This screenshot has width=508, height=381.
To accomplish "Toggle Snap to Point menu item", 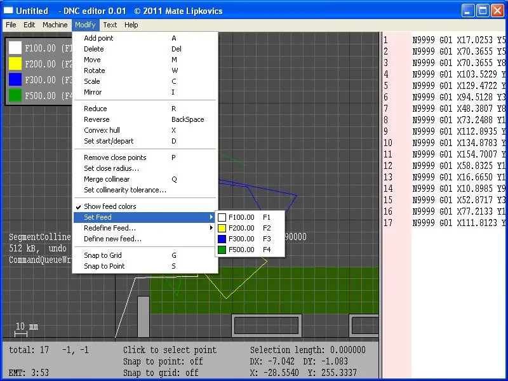I will [x=145, y=266].
